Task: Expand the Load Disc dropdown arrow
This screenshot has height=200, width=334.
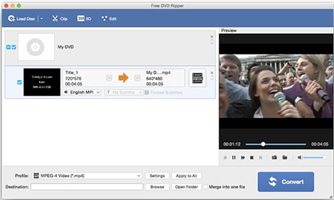Action: [41, 19]
